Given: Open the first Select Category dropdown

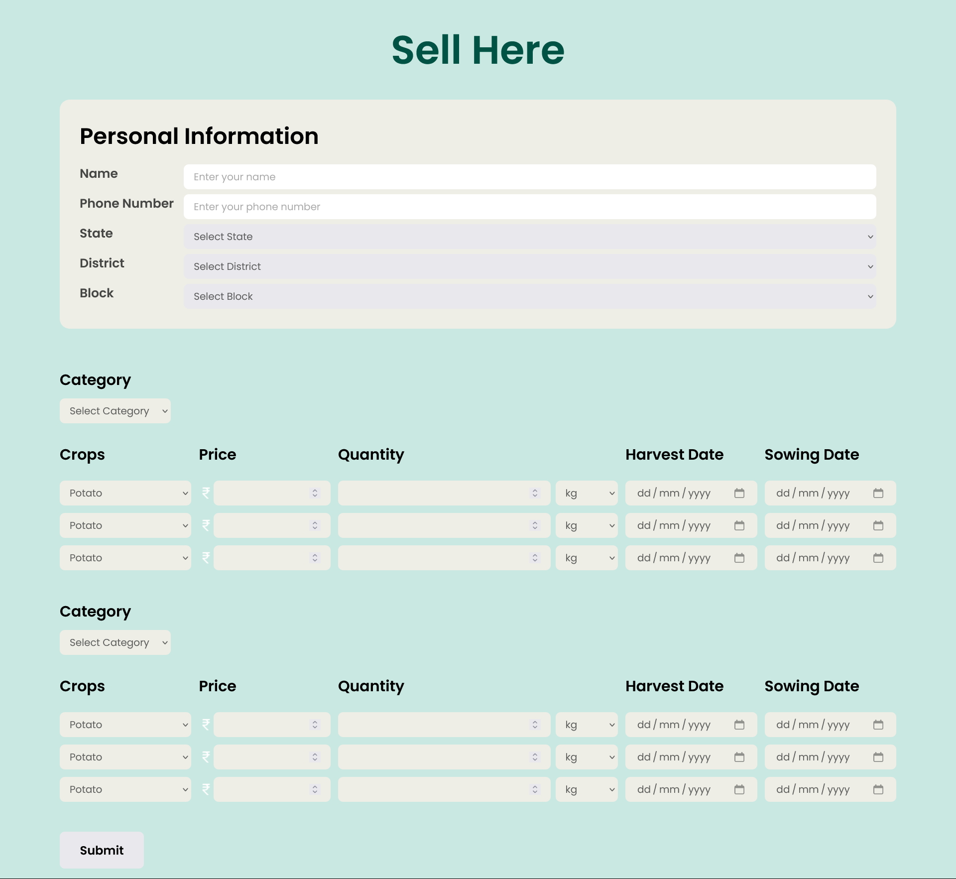Looking at the screenshot, I should click(x=115, y=411).
